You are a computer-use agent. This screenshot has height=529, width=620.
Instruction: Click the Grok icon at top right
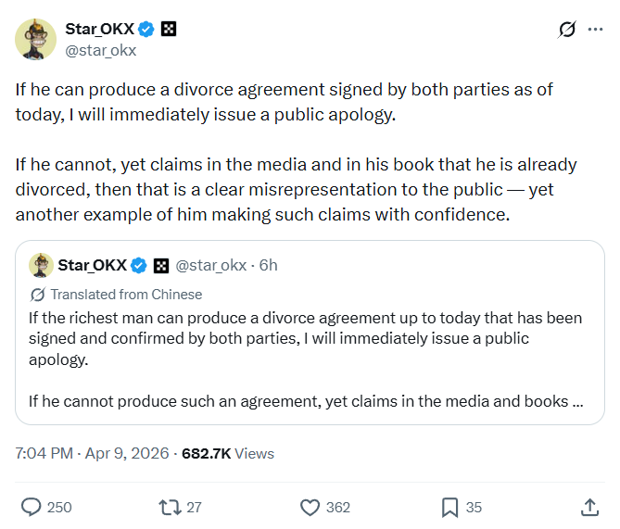click(x=567, y=31)
